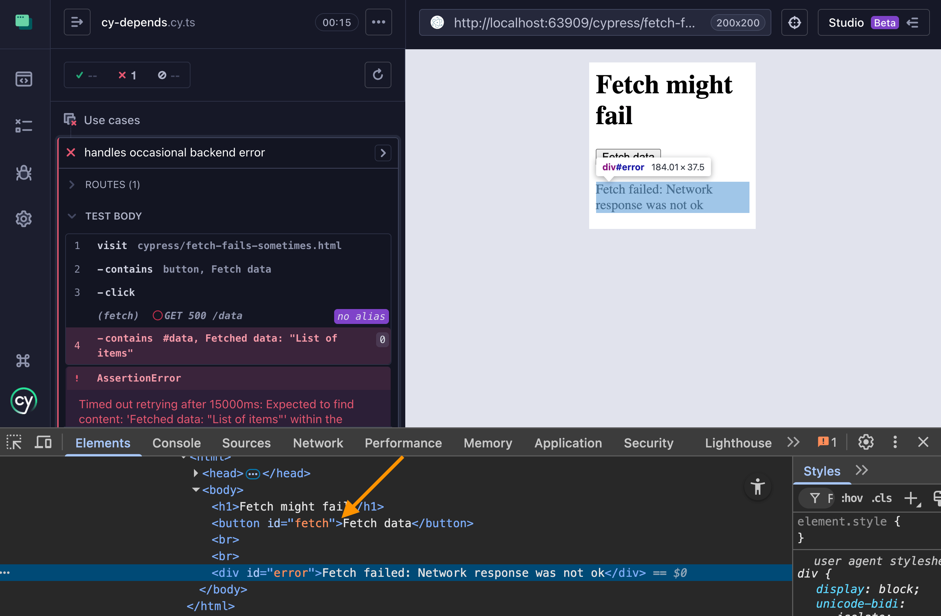Click the pending tests count indicator

click(x=168, y=75)
